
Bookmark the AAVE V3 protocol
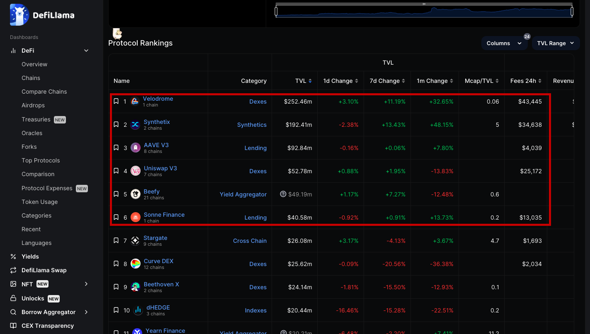tap(116, 148)
